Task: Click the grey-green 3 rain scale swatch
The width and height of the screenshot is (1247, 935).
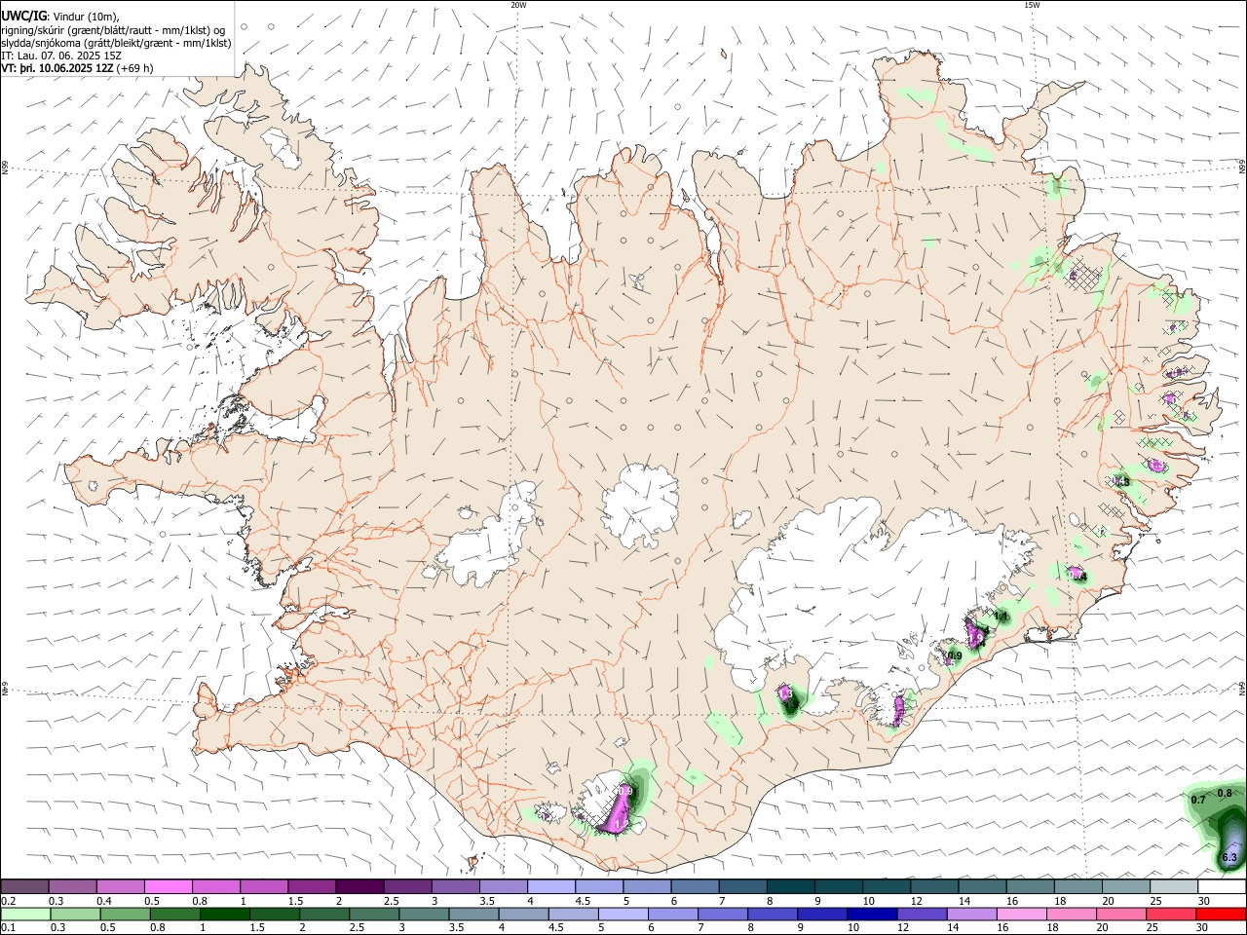Action: pos(424,914)
